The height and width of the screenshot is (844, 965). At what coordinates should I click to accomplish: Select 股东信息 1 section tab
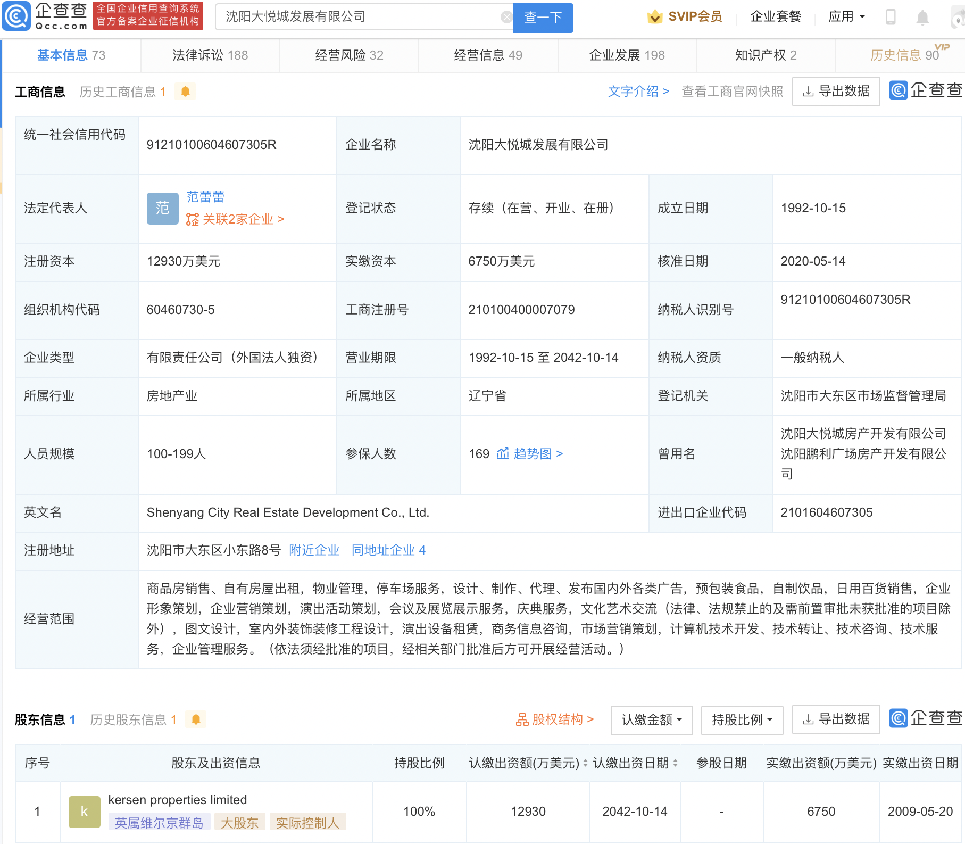point(45,720)
